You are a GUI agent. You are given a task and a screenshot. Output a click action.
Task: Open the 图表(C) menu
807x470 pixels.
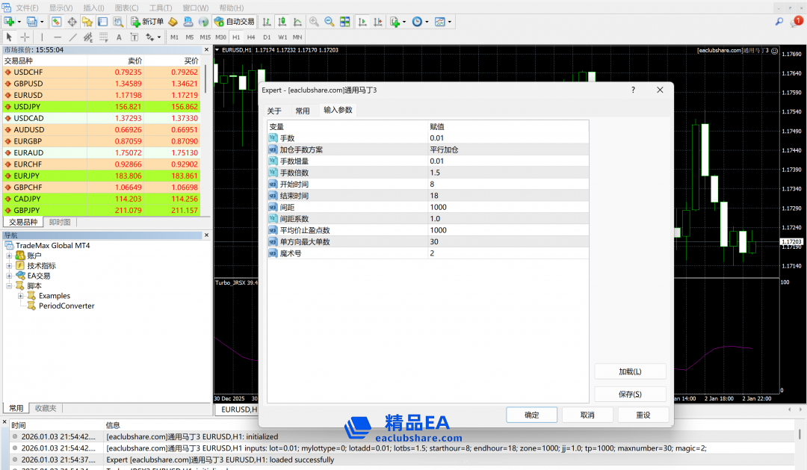coord(126,7)
